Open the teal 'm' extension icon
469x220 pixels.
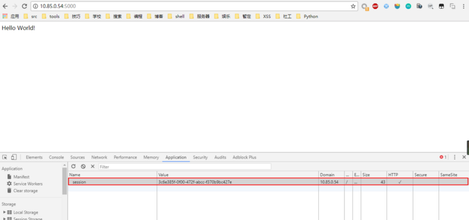point(408,6)
